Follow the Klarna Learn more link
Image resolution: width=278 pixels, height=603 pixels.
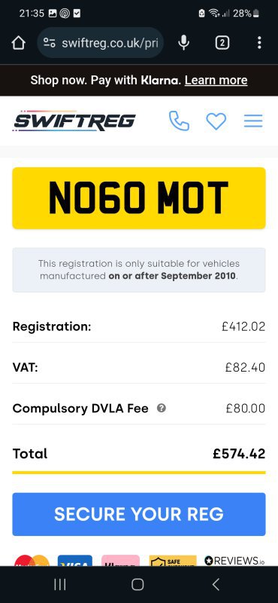click(x=216, y=80)
